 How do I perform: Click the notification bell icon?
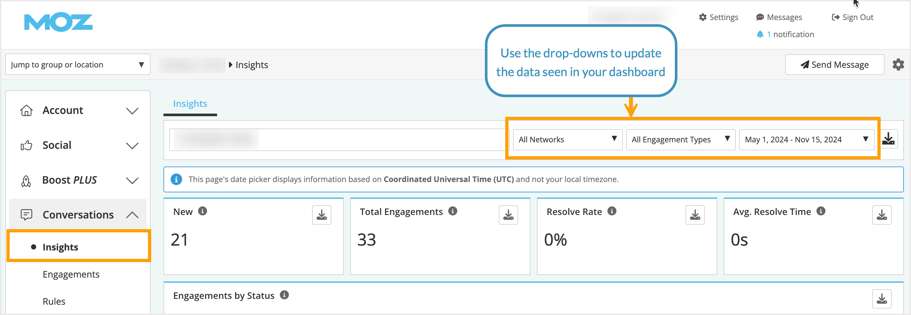(761, 34)
